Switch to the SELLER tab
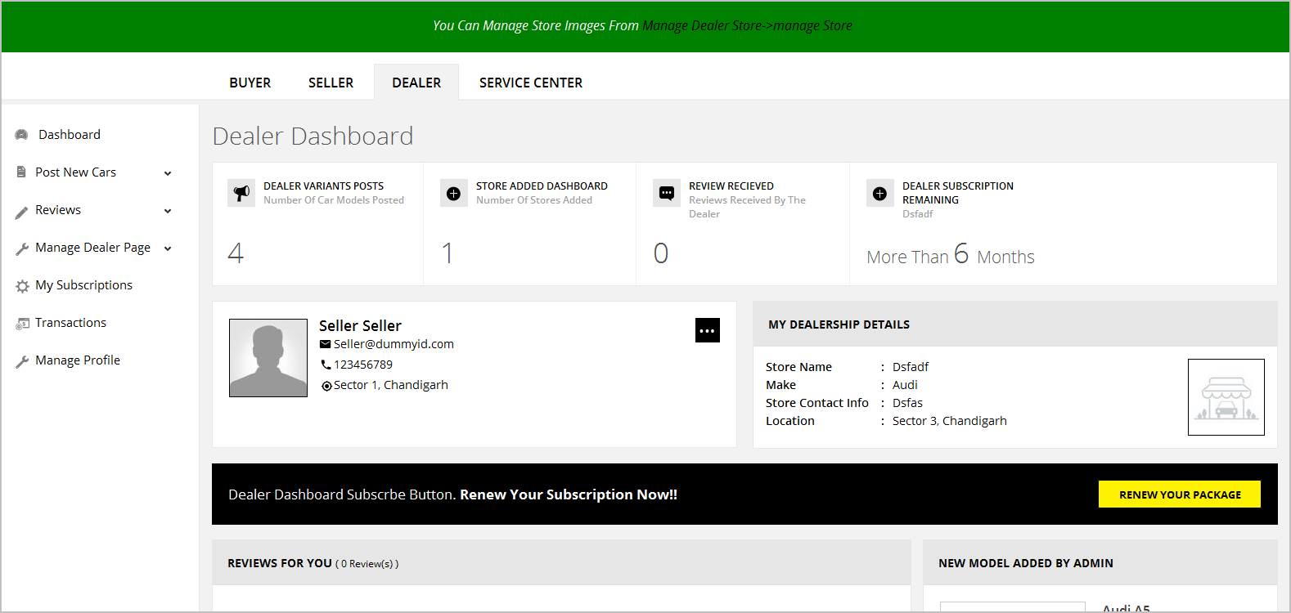Image resolution: width=1291 pixels, height=613 pixels. (331, 83)
